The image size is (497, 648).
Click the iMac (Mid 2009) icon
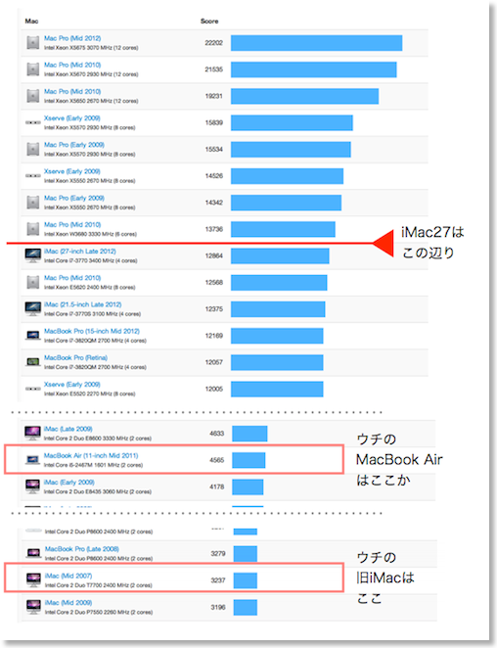(33, 607)
